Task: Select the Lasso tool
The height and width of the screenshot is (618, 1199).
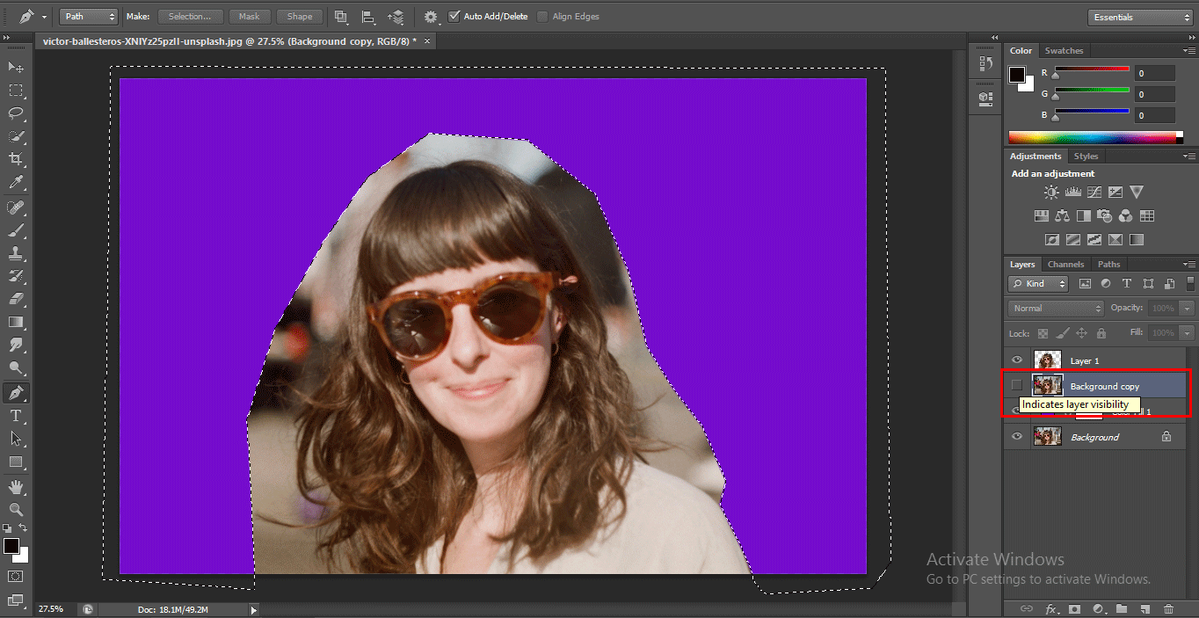Action: [16, 113]
